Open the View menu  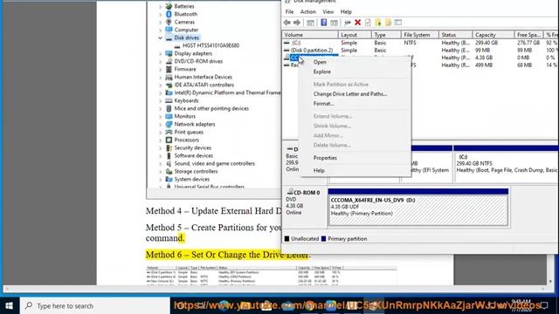(x=328, y=11)
